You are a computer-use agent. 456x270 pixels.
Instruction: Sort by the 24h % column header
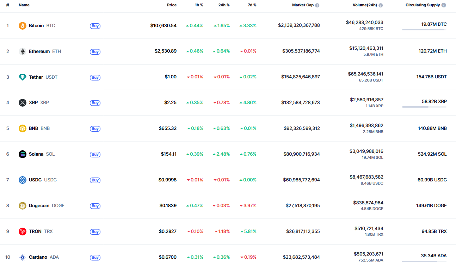point(223,5)
